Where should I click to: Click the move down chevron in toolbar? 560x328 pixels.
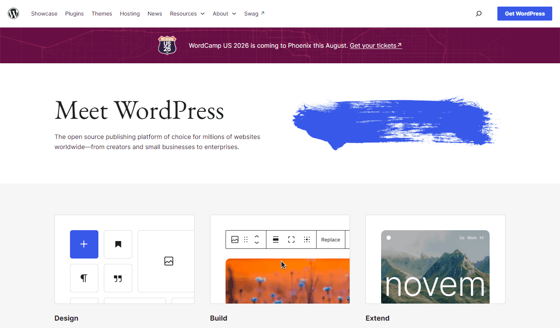coord(257,243)
